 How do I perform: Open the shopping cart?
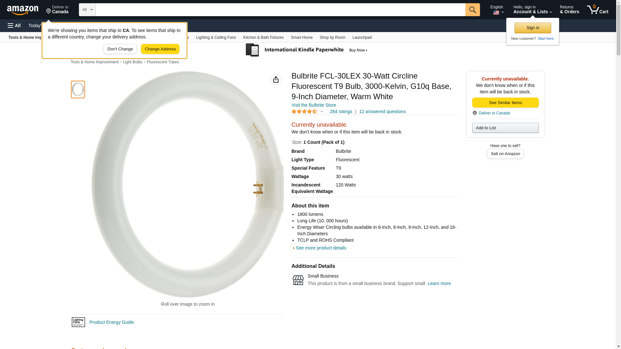[597, 10]
